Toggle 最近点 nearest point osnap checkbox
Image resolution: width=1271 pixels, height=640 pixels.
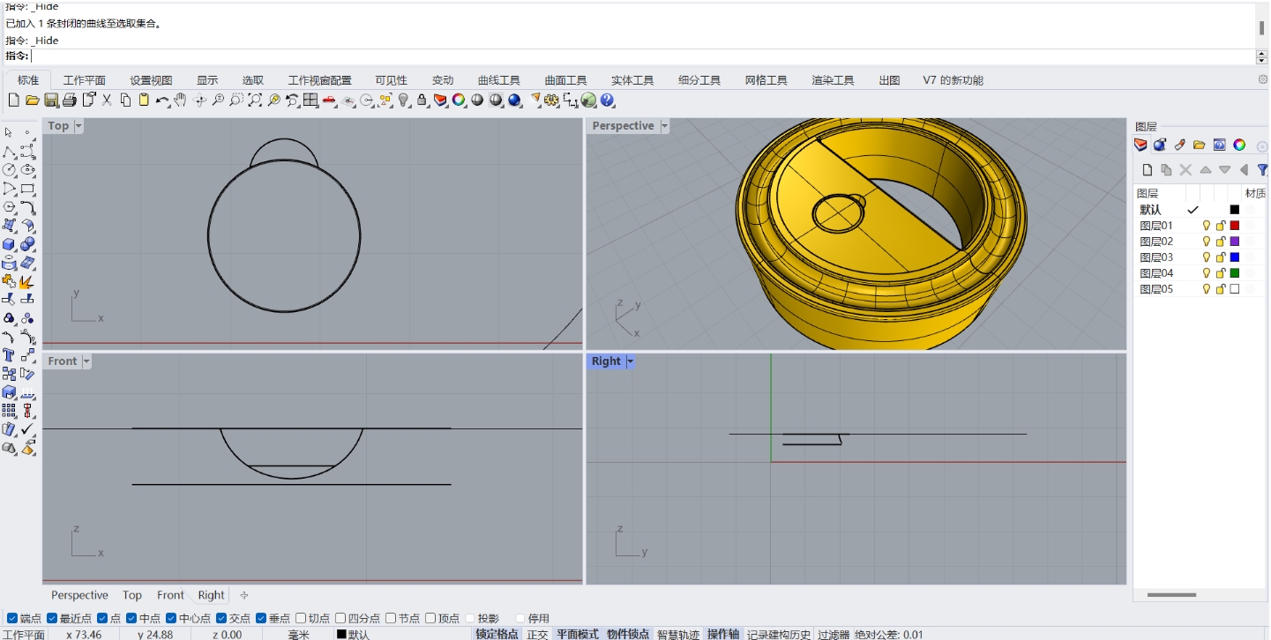(x=52, y=618)
